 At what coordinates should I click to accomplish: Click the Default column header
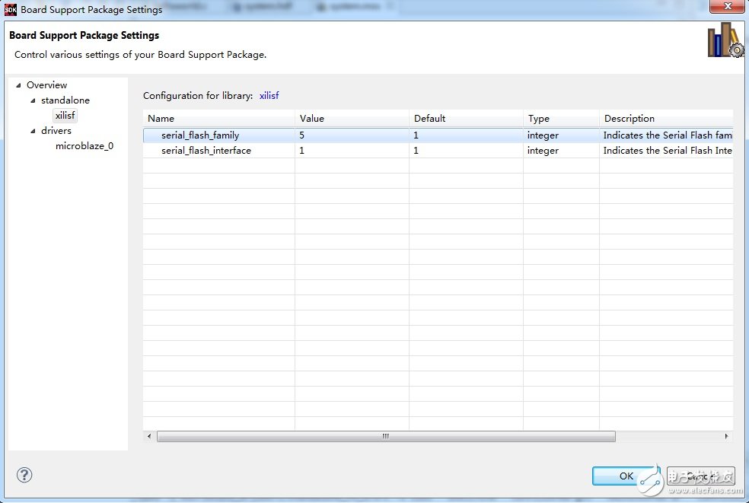point(465,119)
